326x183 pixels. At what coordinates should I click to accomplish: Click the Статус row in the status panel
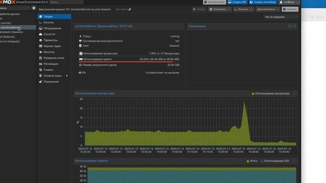point(129,36)
